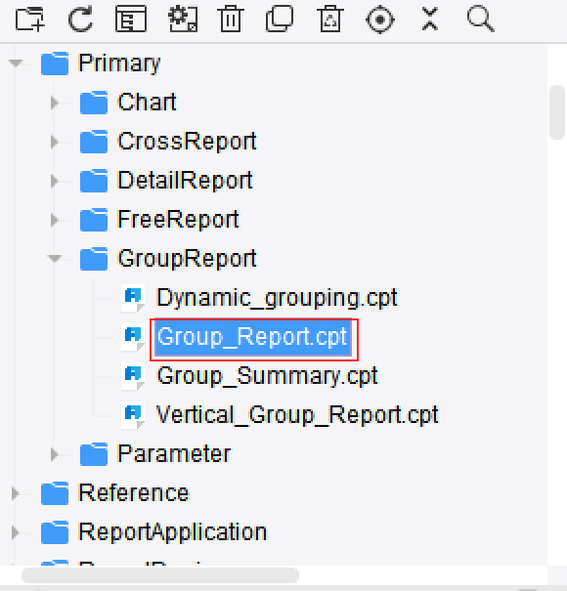Select Dynamic_grouping.cpt file name
567x591 pixels.
click(277, 298)
